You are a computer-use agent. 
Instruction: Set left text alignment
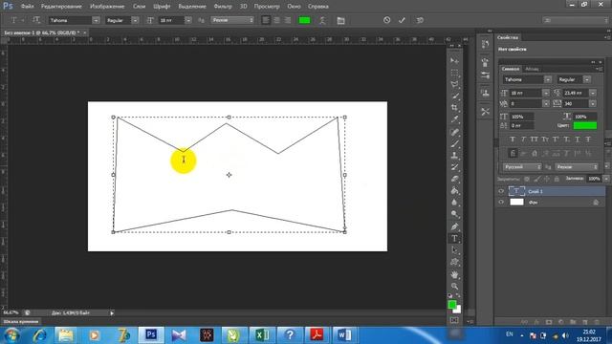[266, 20]
